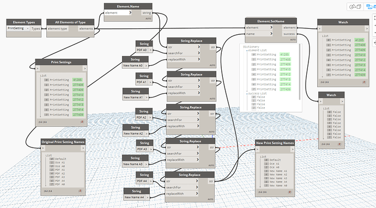Switch to graph view navigation mode

(371, 7)
